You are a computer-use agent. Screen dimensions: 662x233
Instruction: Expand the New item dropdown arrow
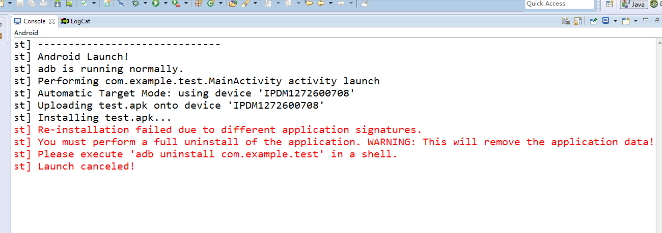pyautogui.click(x=10, y=3)
